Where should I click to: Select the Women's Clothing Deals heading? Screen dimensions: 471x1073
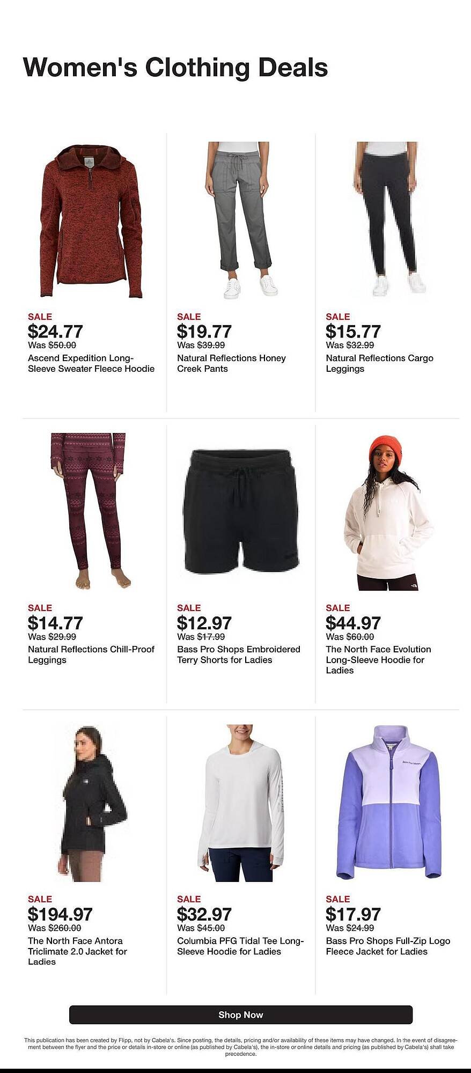pyautogui.click(x=175, y=68)
